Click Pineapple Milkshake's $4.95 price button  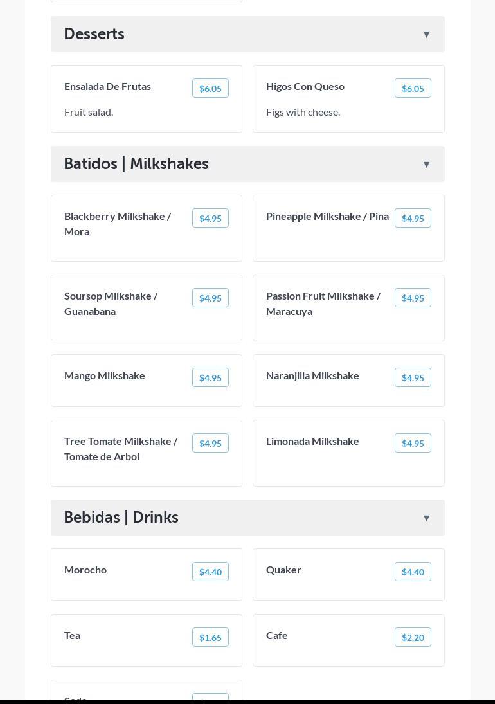pos(413,219)
